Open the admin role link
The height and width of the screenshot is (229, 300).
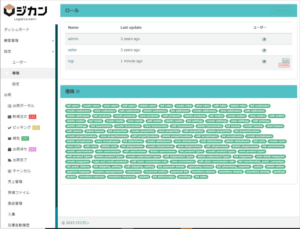[73, 39]
